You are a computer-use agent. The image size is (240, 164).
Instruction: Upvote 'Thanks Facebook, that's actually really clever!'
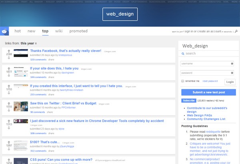coord(9,51)
